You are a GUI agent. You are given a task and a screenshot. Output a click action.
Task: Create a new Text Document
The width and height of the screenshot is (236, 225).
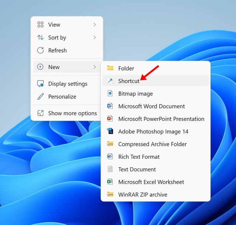(137, 169)
